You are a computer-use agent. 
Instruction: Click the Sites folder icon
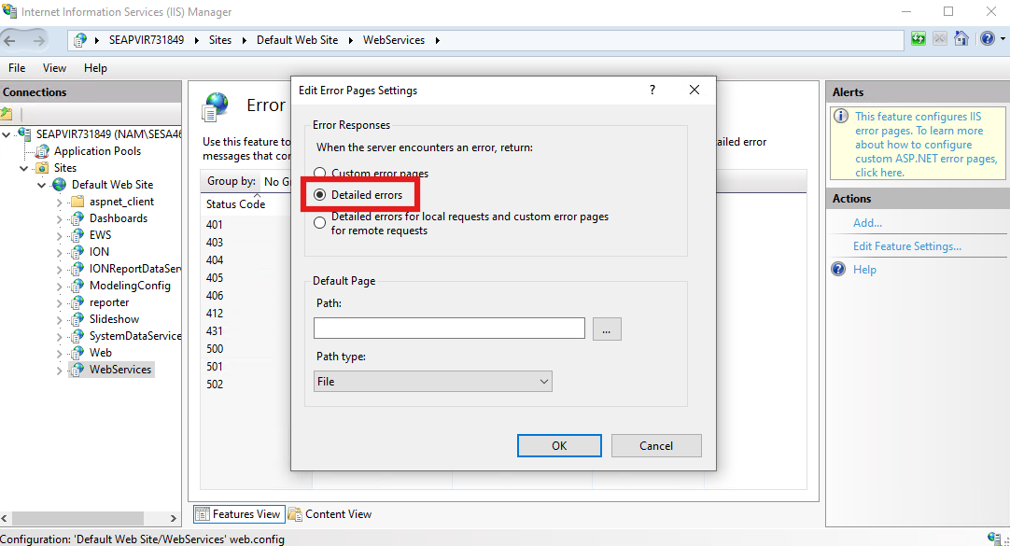coord(42,168)
